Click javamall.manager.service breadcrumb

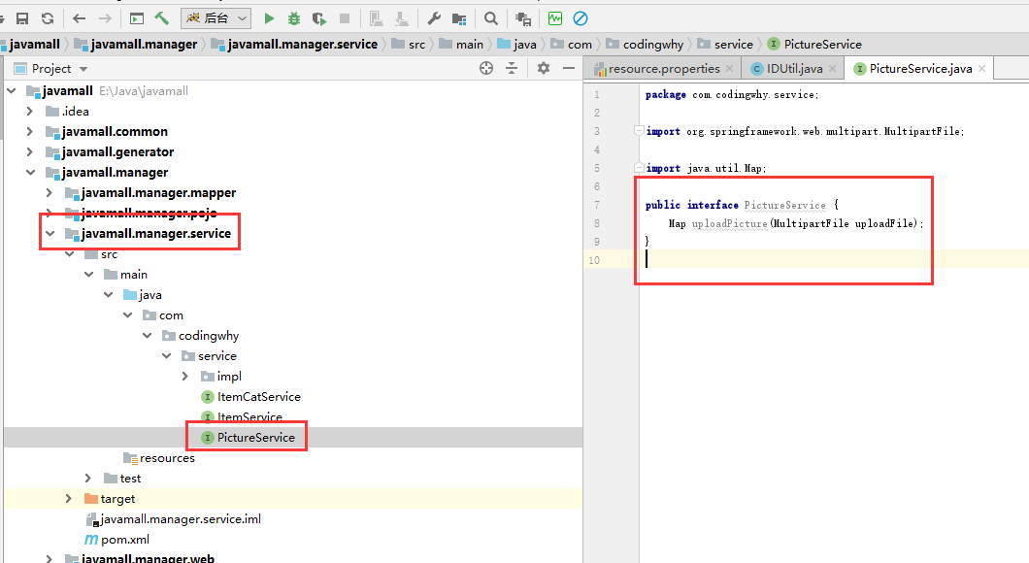[303, 44]
